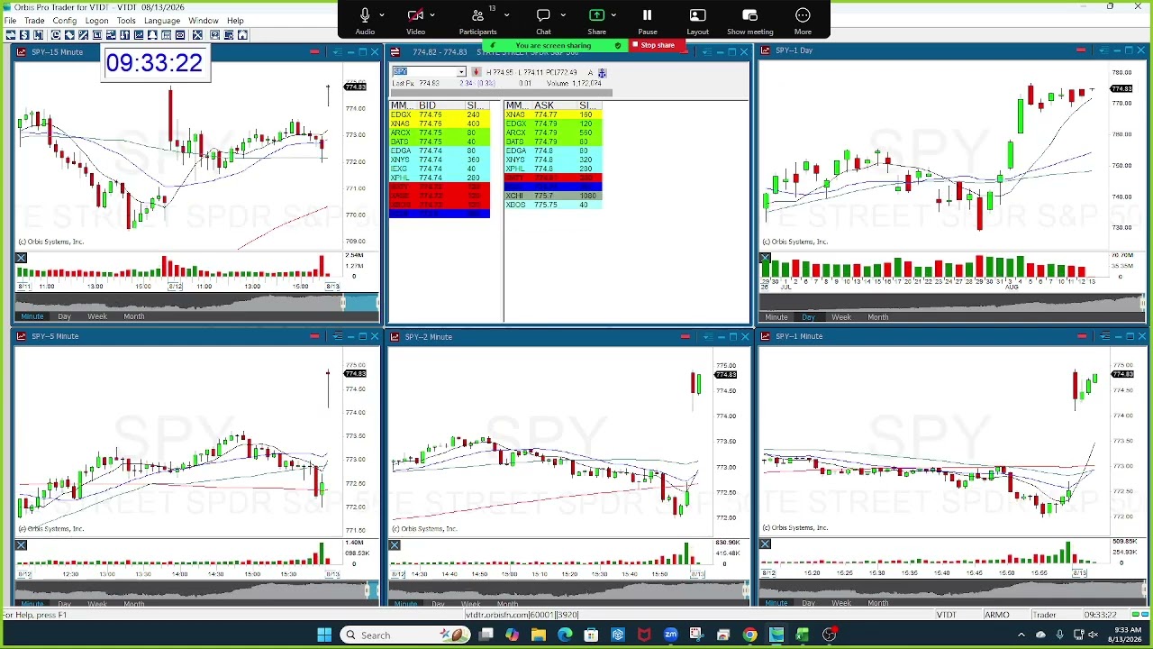The height and width of the screenshot is (649, 1153).
Task: Click Windows Start button
Action: (x=324, y=635)
